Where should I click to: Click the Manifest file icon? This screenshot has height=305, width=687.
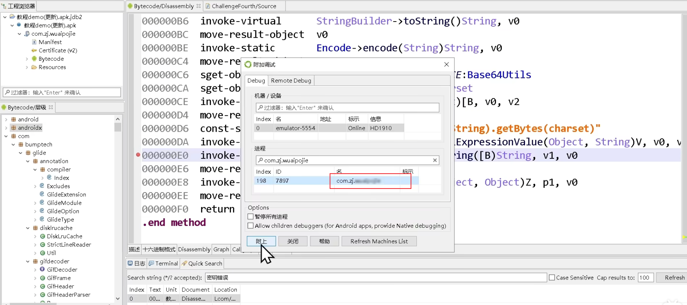click(x=34, y=42)
